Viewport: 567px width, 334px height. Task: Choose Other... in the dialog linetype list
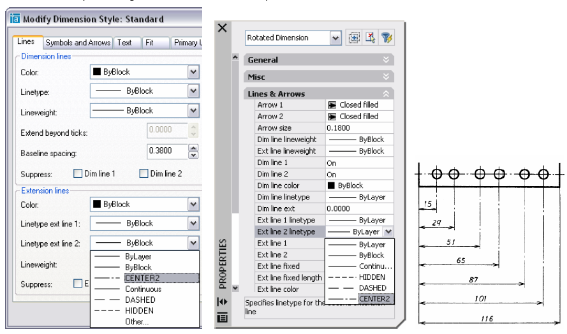[145, 321]
